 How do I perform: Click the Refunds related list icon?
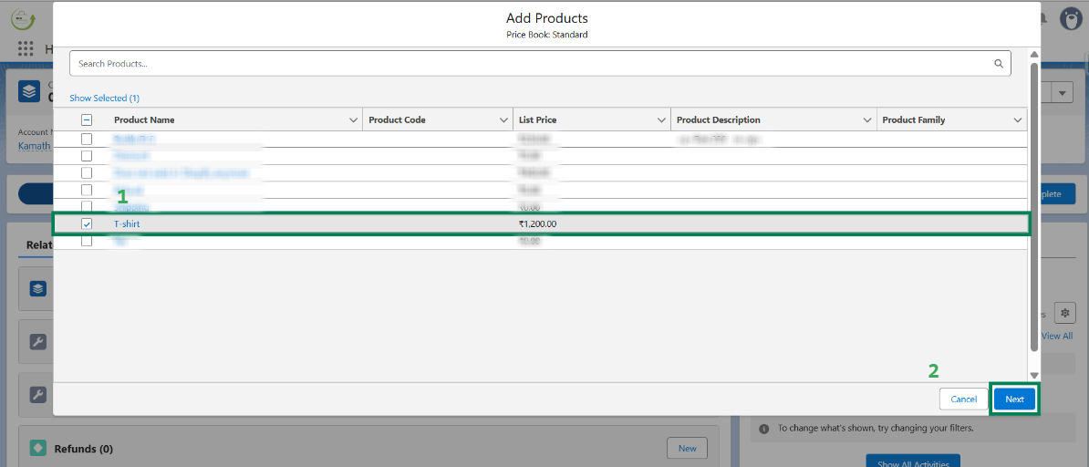coord(37,448)
